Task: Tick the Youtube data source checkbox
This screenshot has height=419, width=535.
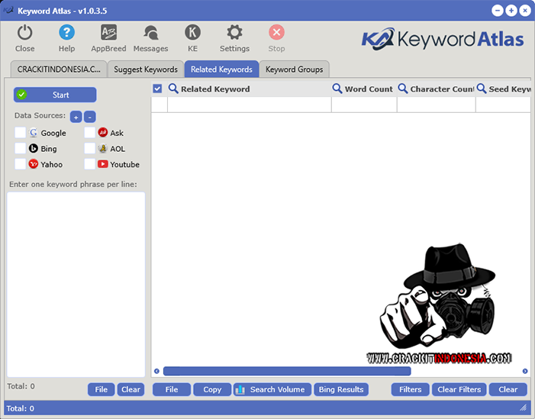Action: coord(90,164)
